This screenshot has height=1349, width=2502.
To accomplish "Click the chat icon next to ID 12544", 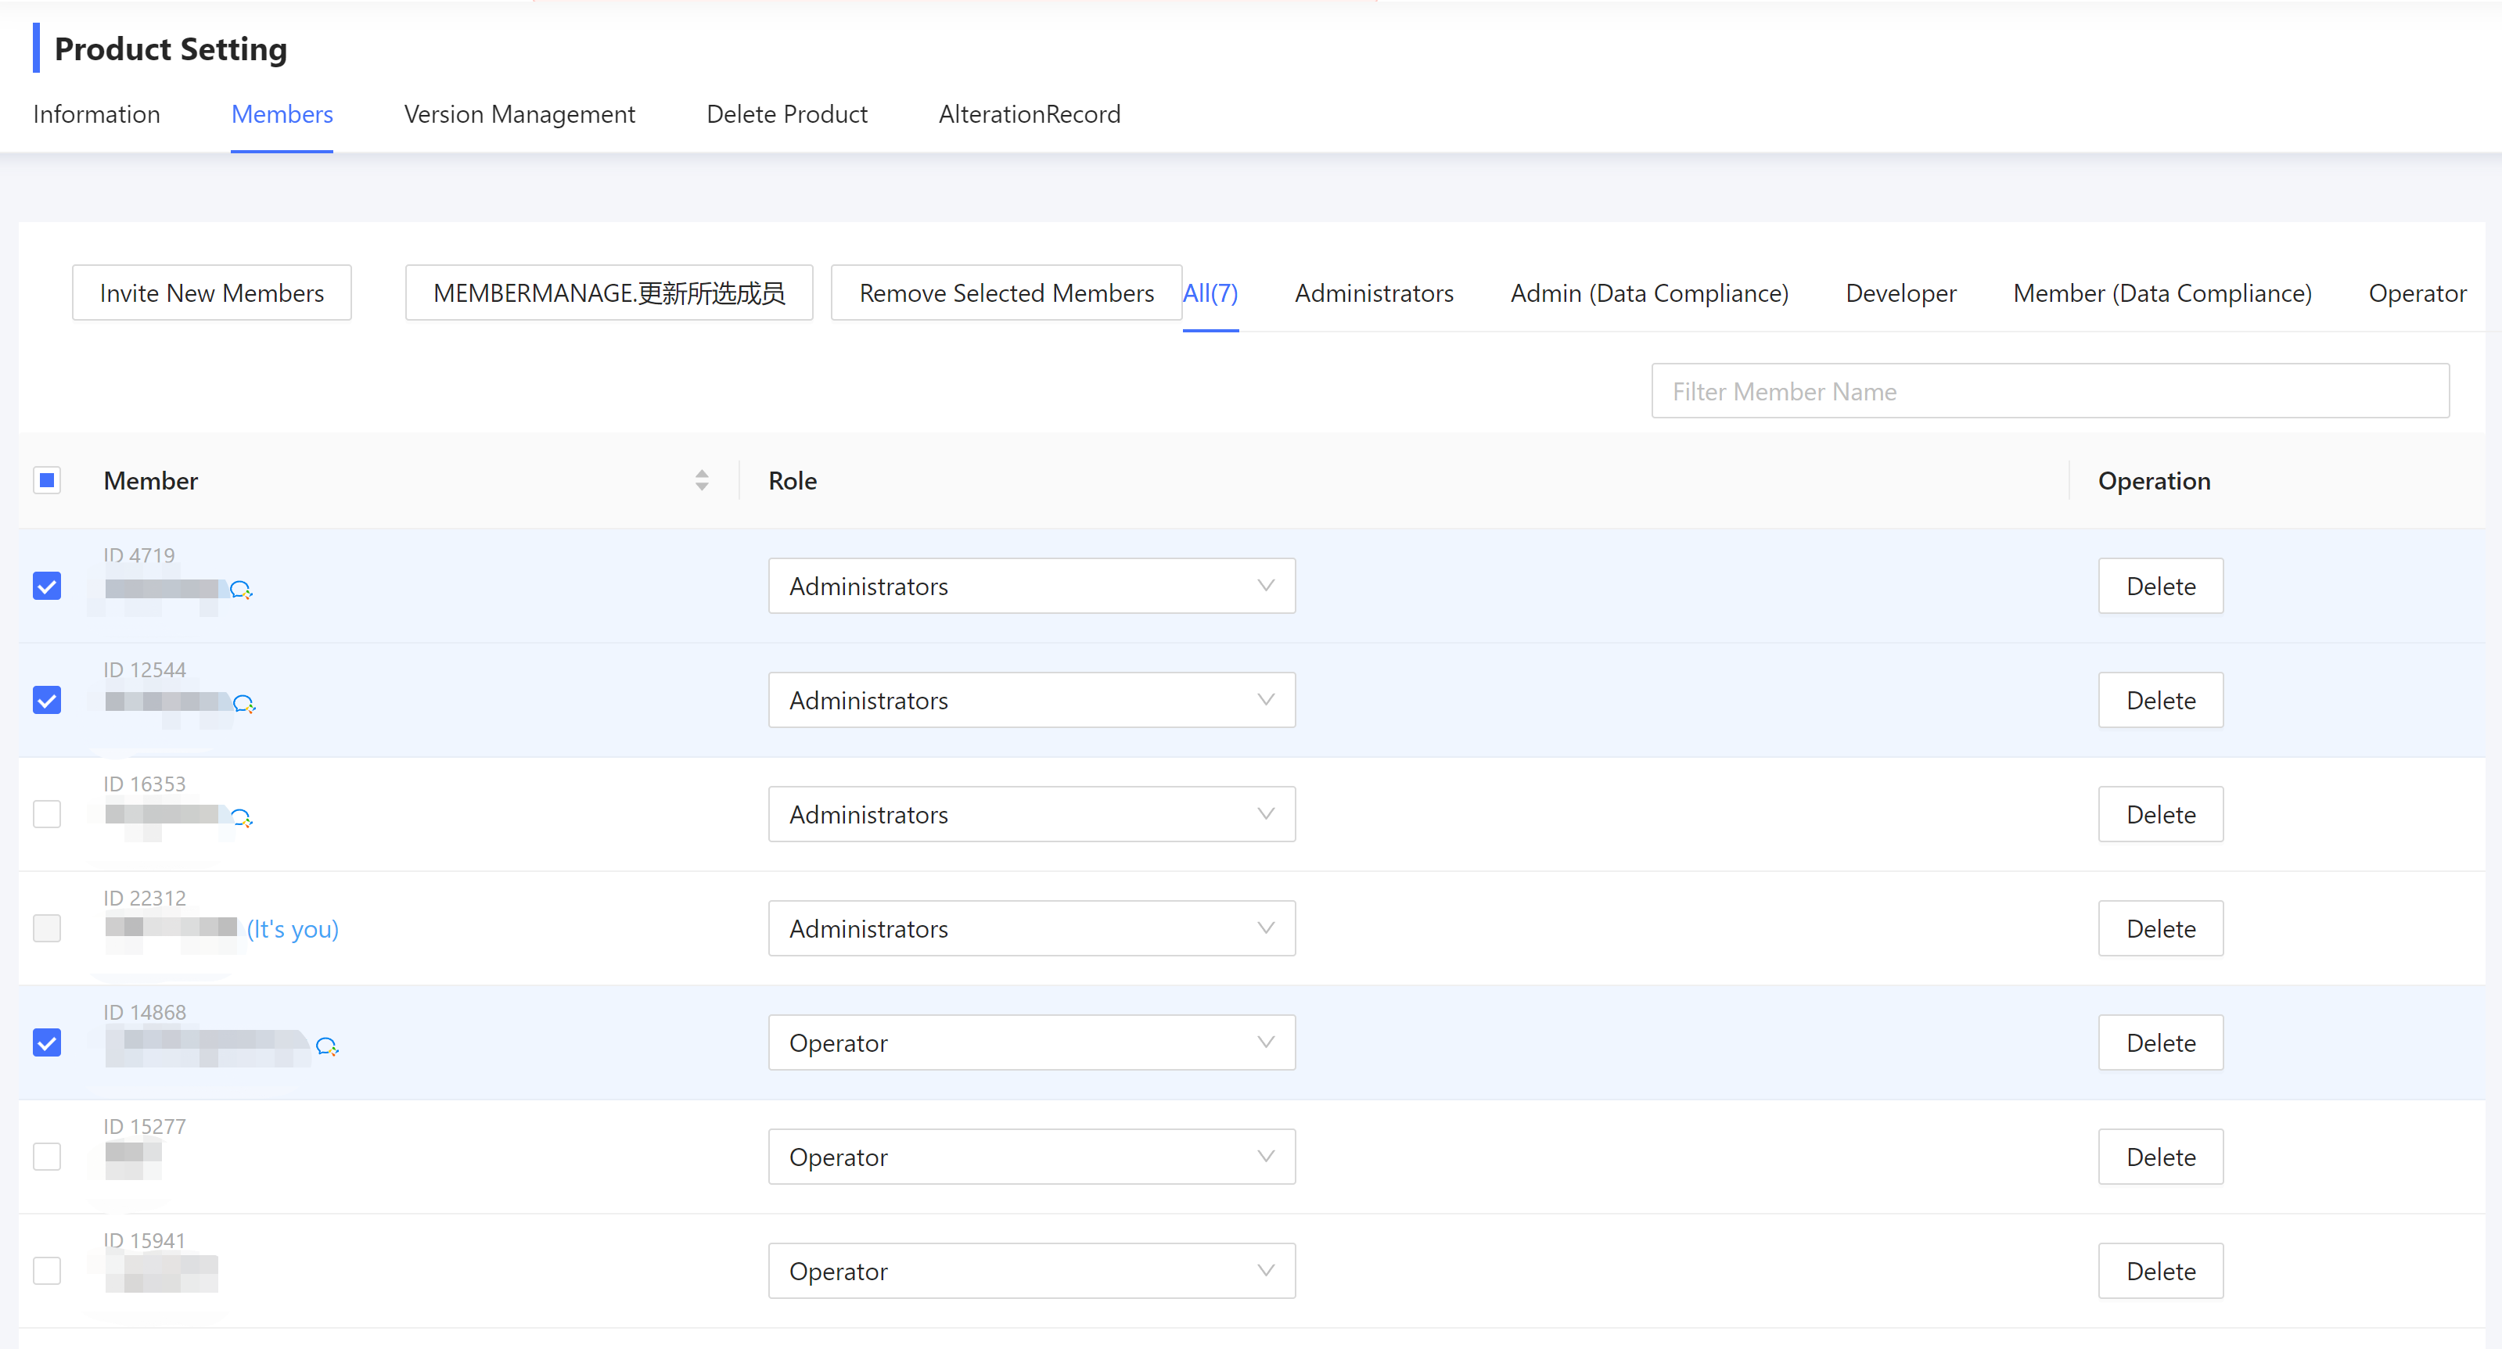I will point(244,703).
